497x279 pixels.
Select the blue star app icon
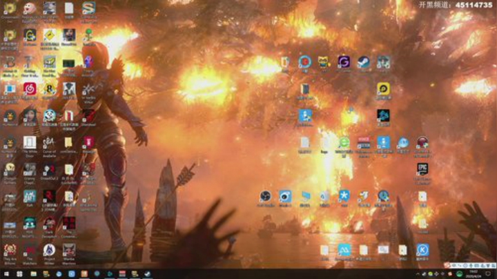tap(344, 196)
